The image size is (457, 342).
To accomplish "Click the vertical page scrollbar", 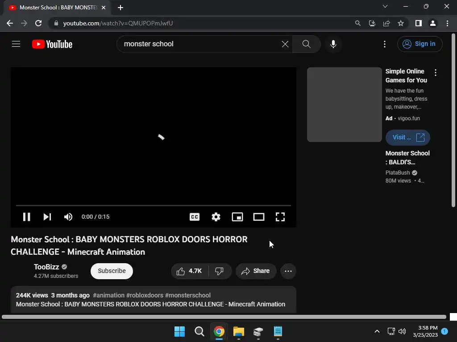I will (453, 120).
